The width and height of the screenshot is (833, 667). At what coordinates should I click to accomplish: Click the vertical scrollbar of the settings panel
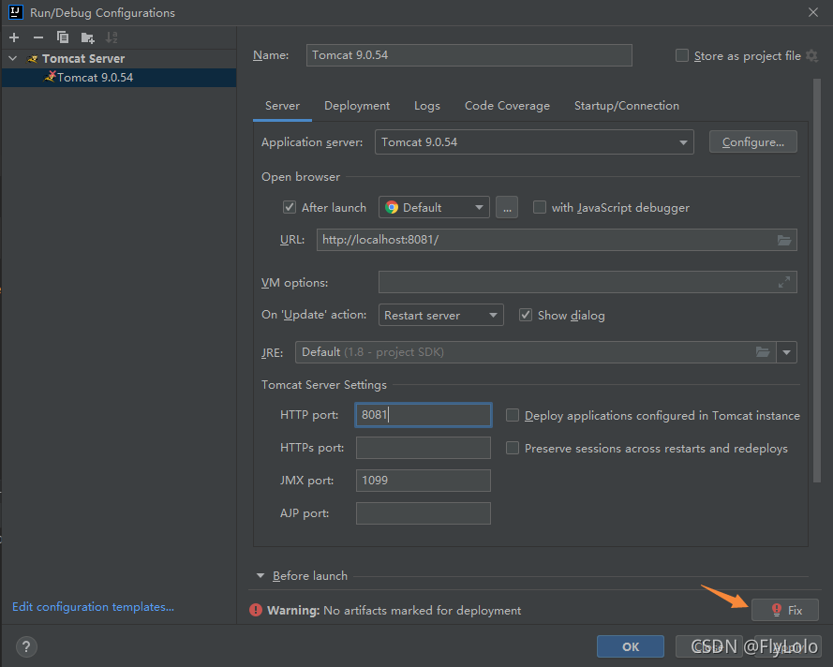click(817, 280)
